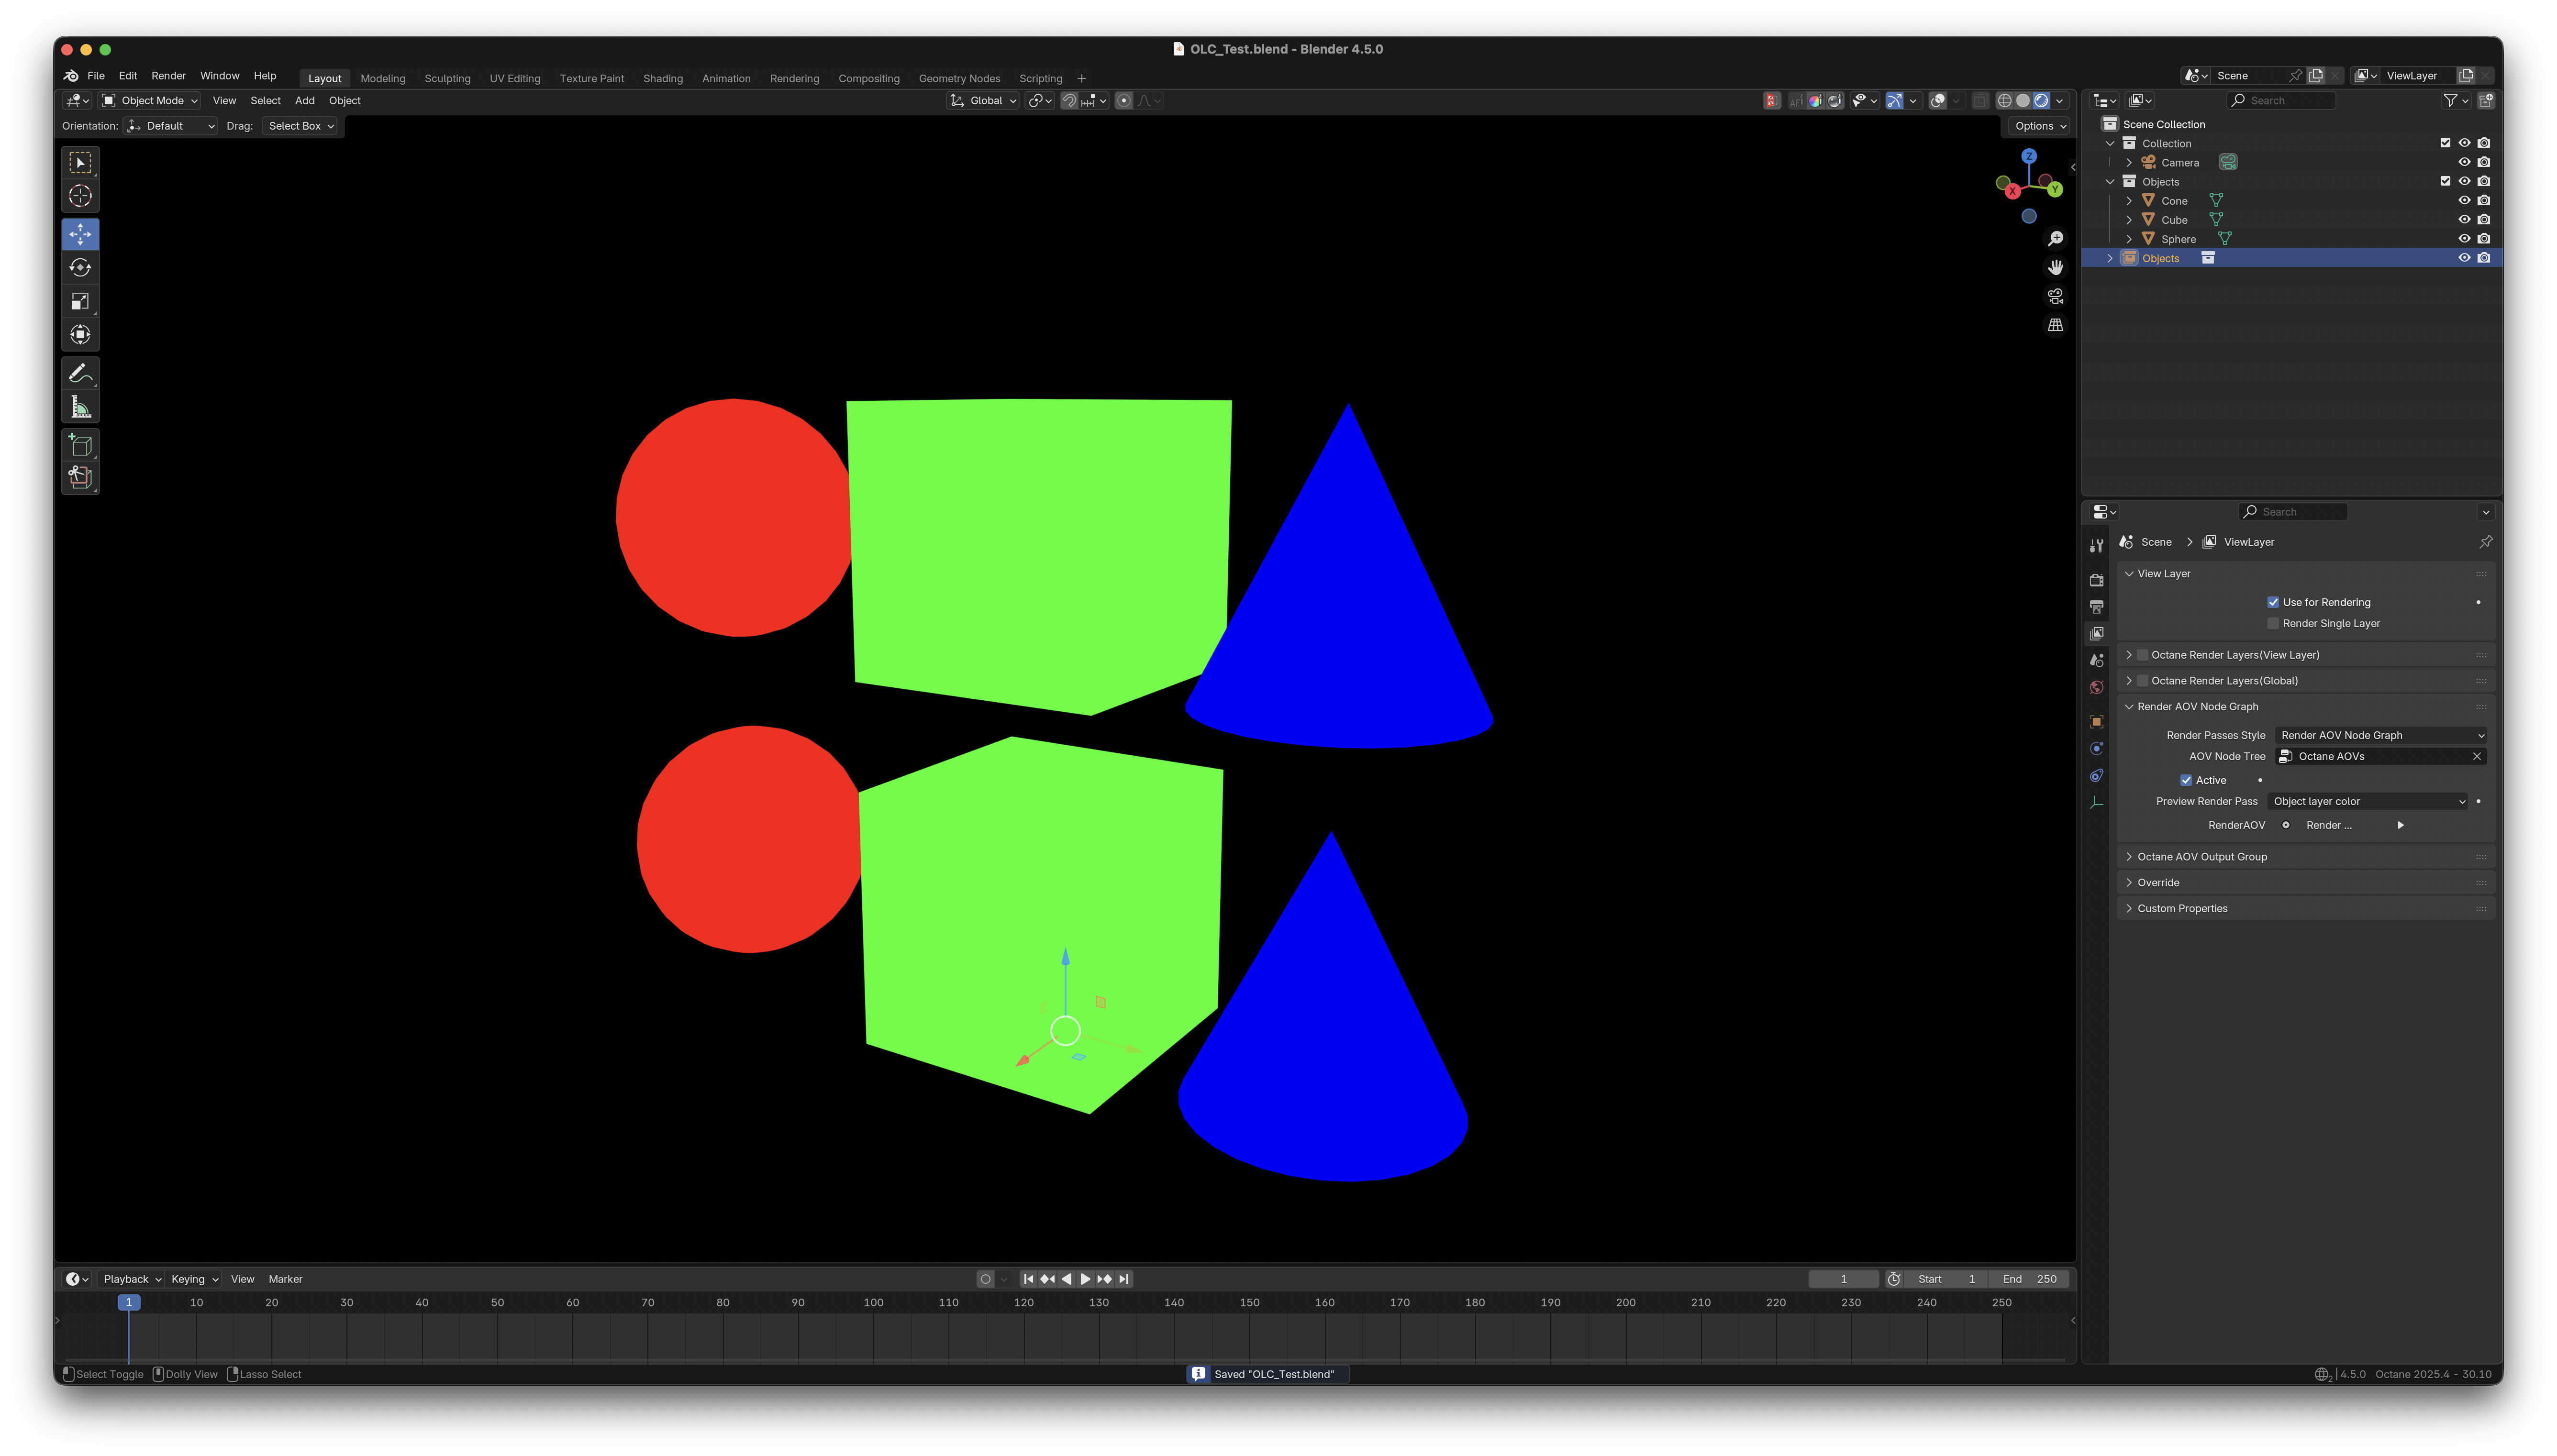The image size is (2557, 1456).
Task: Switch perspective/orthographic with the grid icon
Action: 2055,325
